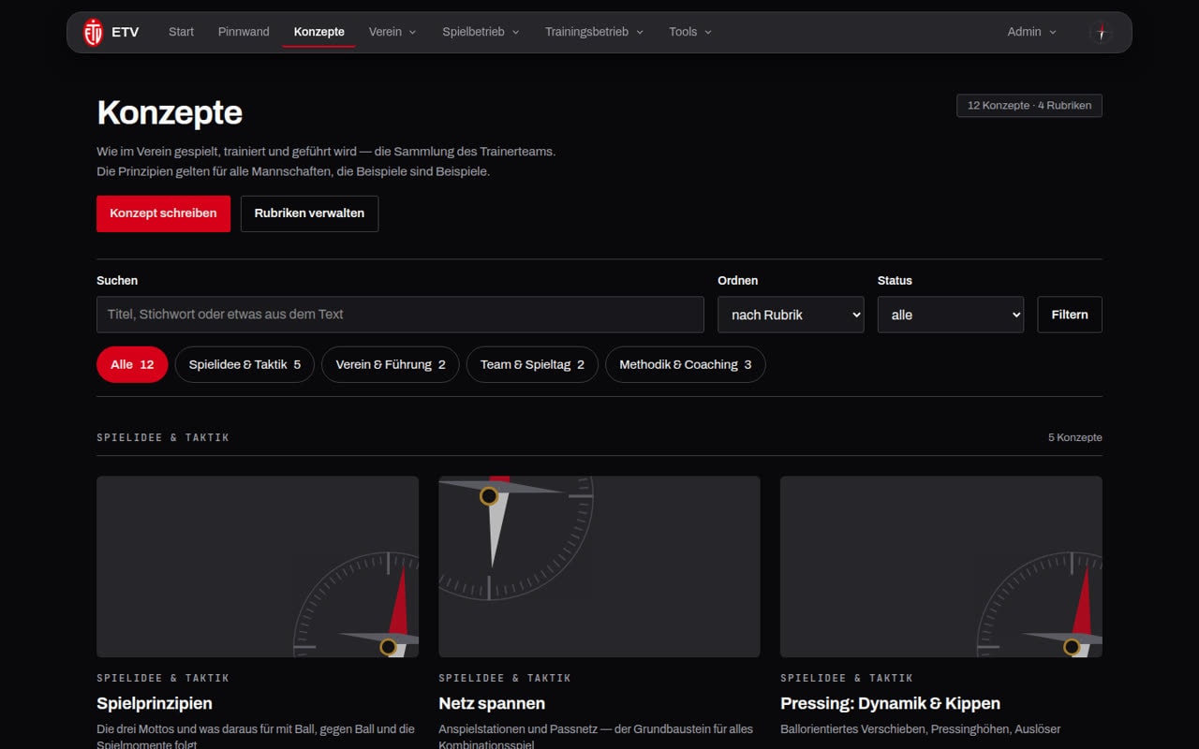Open the Spielprinzipien card thumbnail
This screenshot has height=749, width=1199.
coord(258,566)
